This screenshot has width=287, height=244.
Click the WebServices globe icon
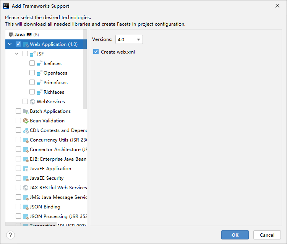tap(33, 102)
